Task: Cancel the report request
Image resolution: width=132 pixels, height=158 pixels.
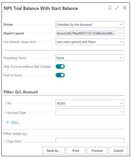Action: coord(119,150)
